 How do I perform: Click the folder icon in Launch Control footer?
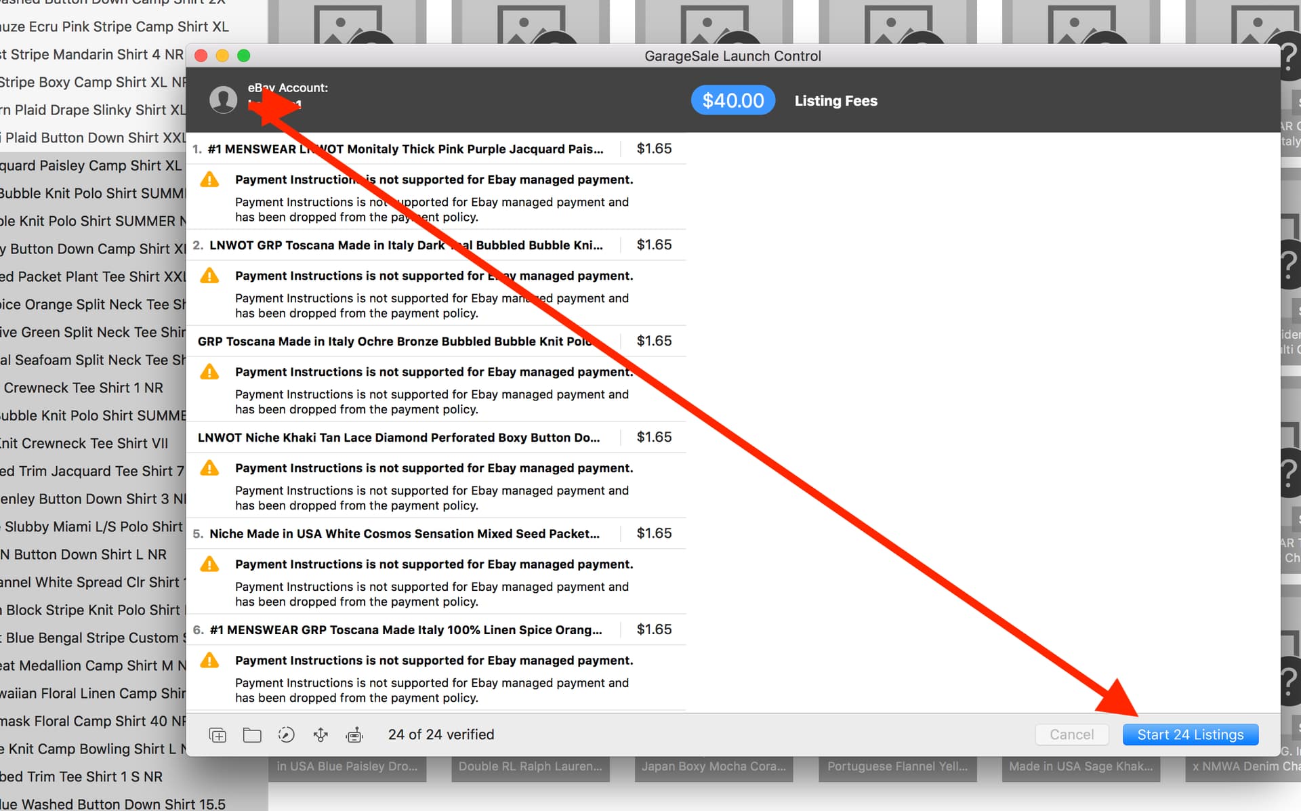[252, 734]
